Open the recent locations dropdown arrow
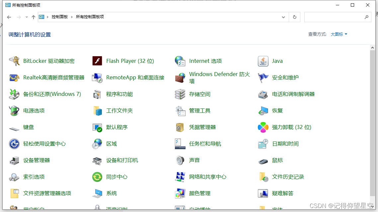This screenshot has height=212, width=378. click(27, 17)
